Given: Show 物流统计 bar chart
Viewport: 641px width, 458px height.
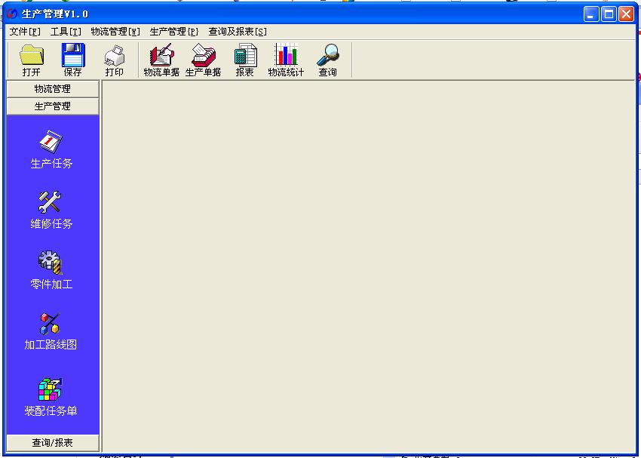Looking at the screenshot, I should (287, 60).
